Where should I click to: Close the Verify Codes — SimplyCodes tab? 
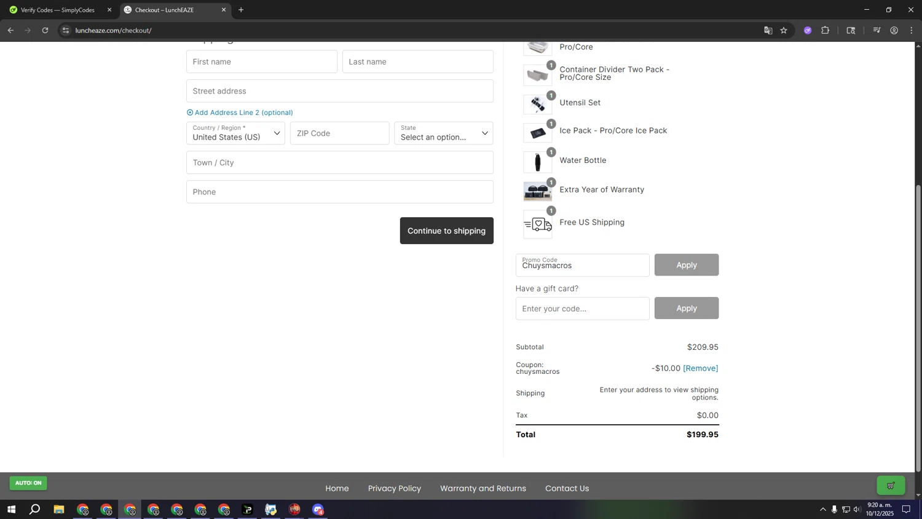[109, 10]
